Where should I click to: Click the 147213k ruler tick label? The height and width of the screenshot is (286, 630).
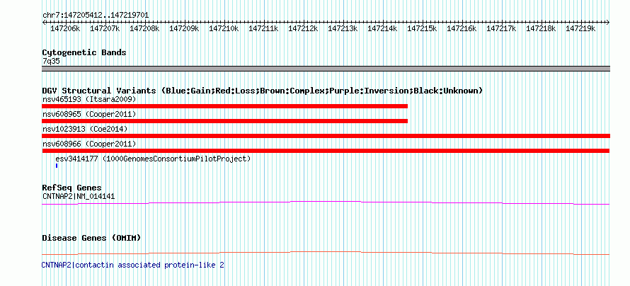coord(343,28)
